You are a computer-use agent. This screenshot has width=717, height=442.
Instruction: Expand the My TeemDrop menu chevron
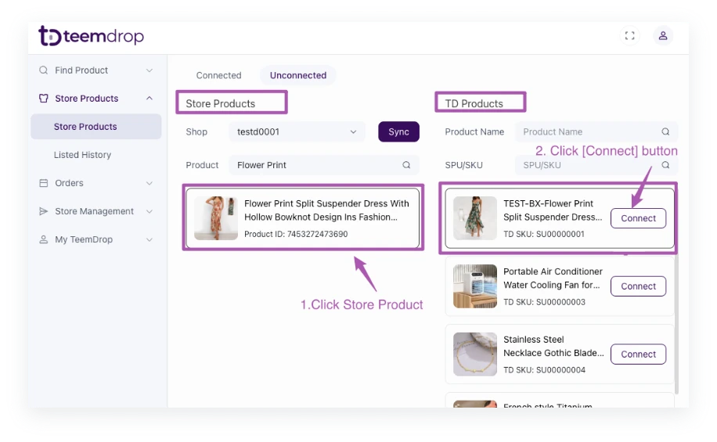pos(150,239)
